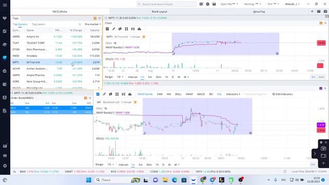The width and height of the screenshot is (329, 185).
Task: Click the orange link icon in Tops panel
Action: pyautogui.click(x=95, y=18)
